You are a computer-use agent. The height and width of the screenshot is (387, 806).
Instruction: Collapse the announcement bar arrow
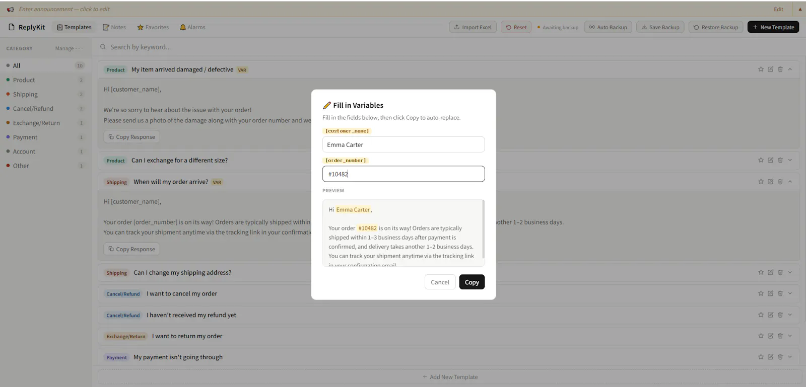[x=800, y=9]
